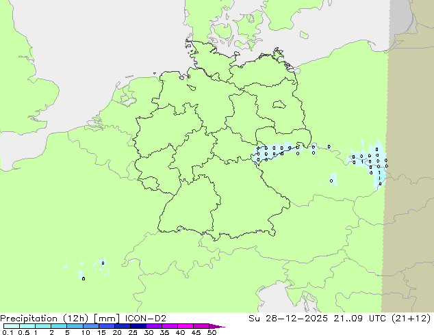434x335 pixels.
Task: Click the 'Precipitation (12h)' title text
Action: click(x=44, y=319)
